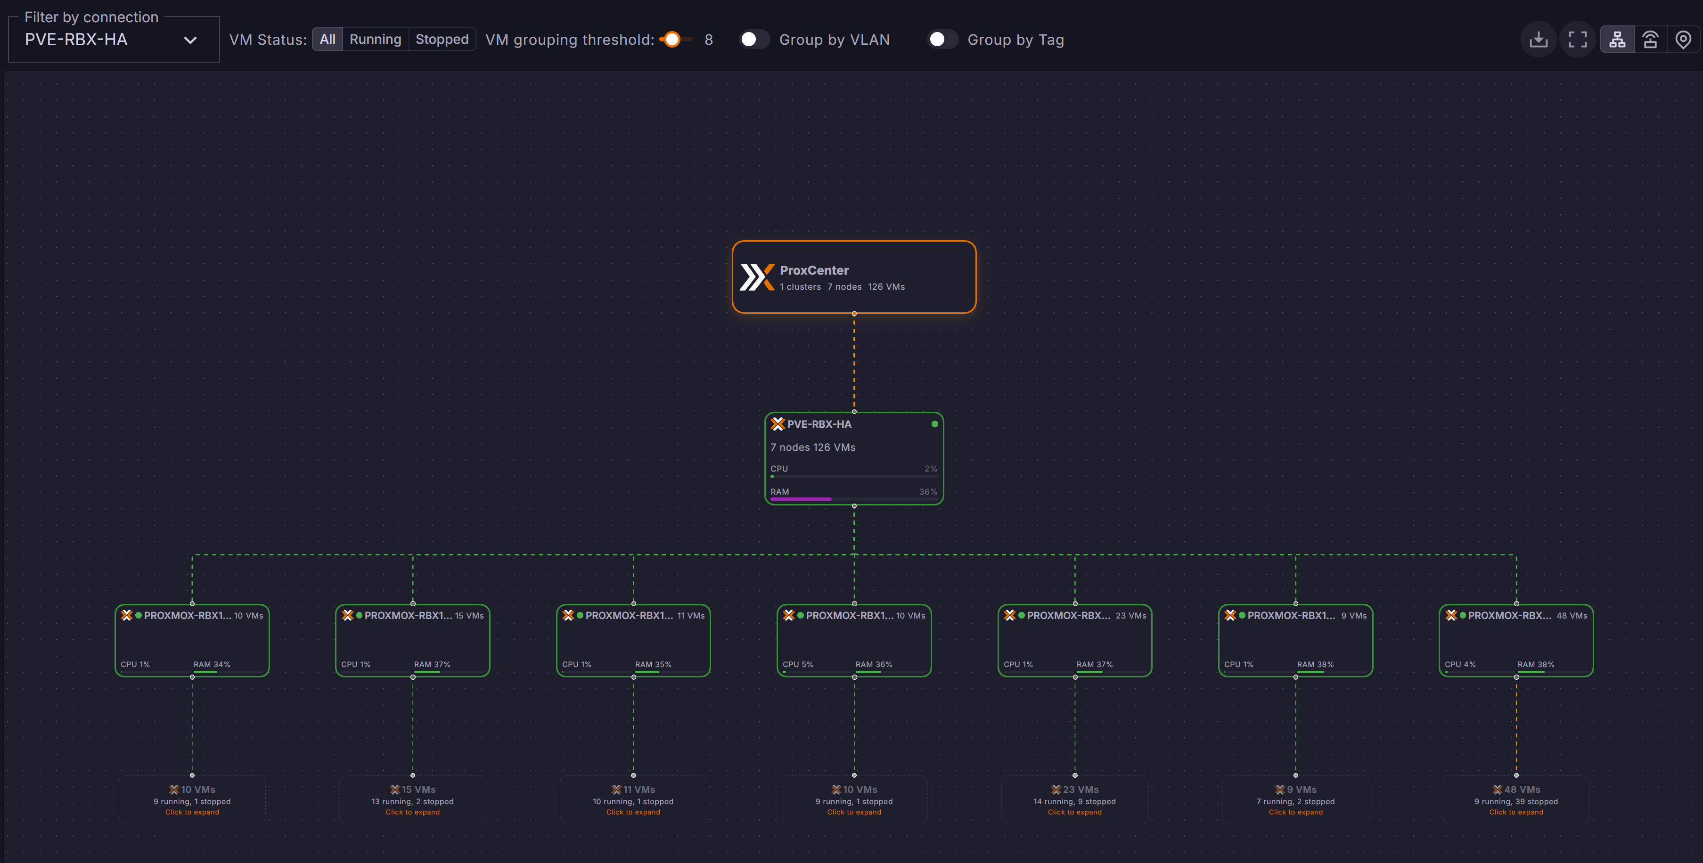Enter fullscreen view using the expand icon
This screenshot has width=1703, height=863.
coord(1577,39)
